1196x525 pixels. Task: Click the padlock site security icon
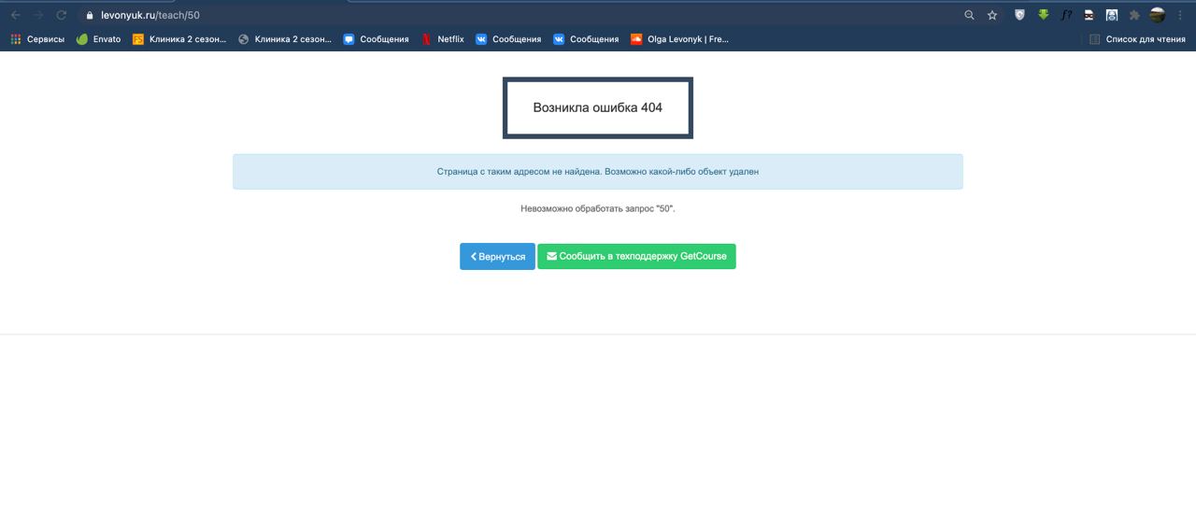[90, 15]
